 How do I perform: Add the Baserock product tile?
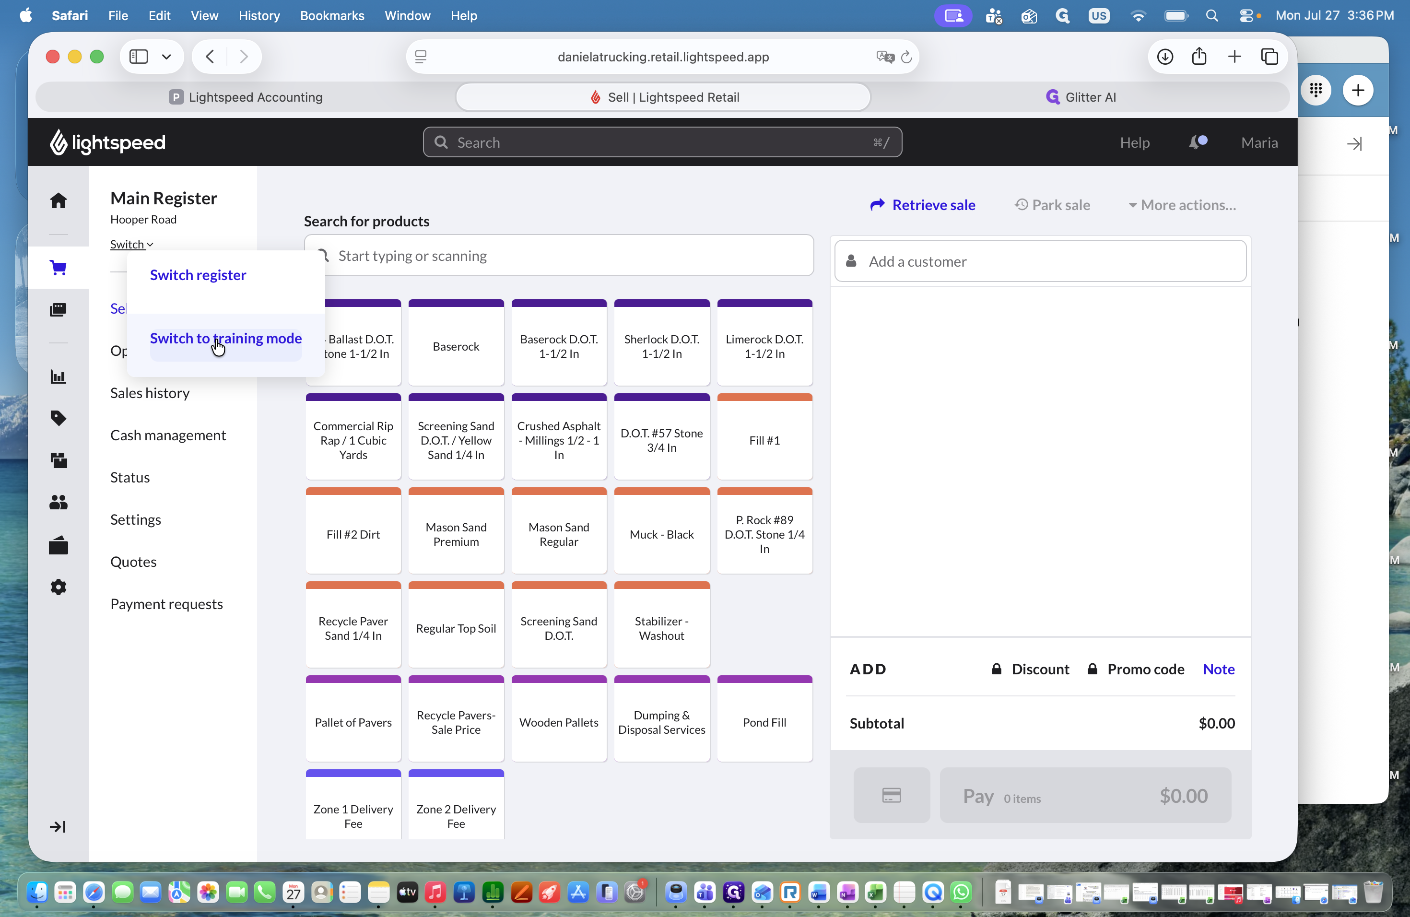pyautogui.click(x=456, y=343)
